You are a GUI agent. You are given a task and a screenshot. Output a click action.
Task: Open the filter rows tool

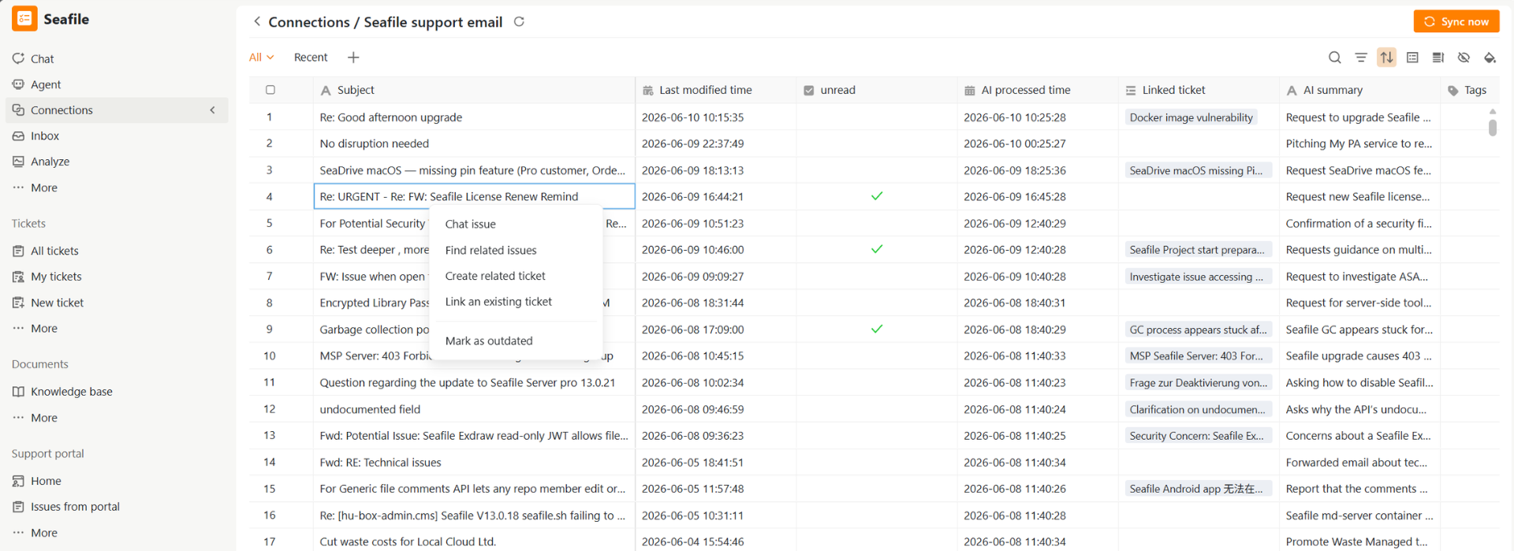(x=1360, y=58)
